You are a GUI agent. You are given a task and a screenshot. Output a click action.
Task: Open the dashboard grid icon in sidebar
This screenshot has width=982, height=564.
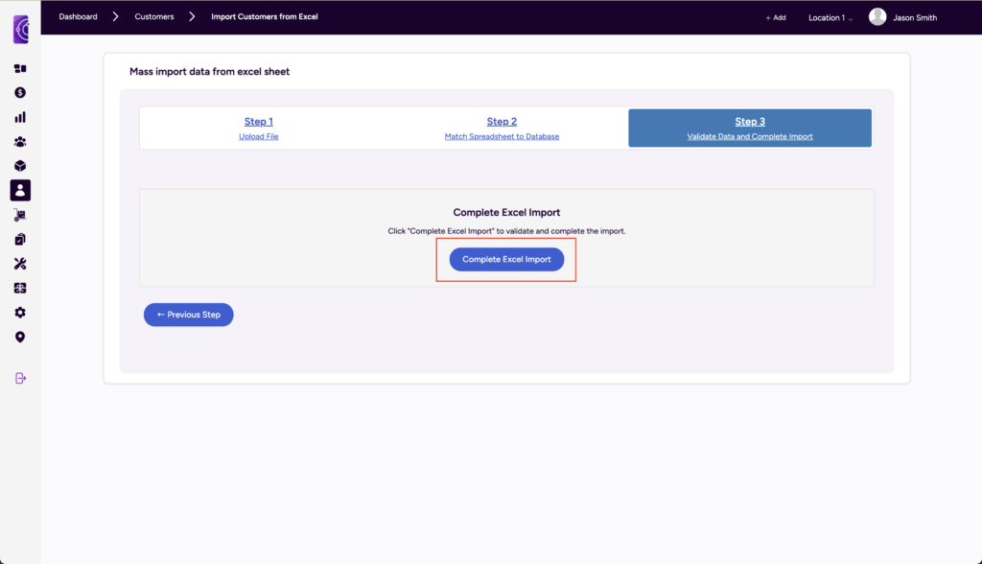tap(20, 68)
